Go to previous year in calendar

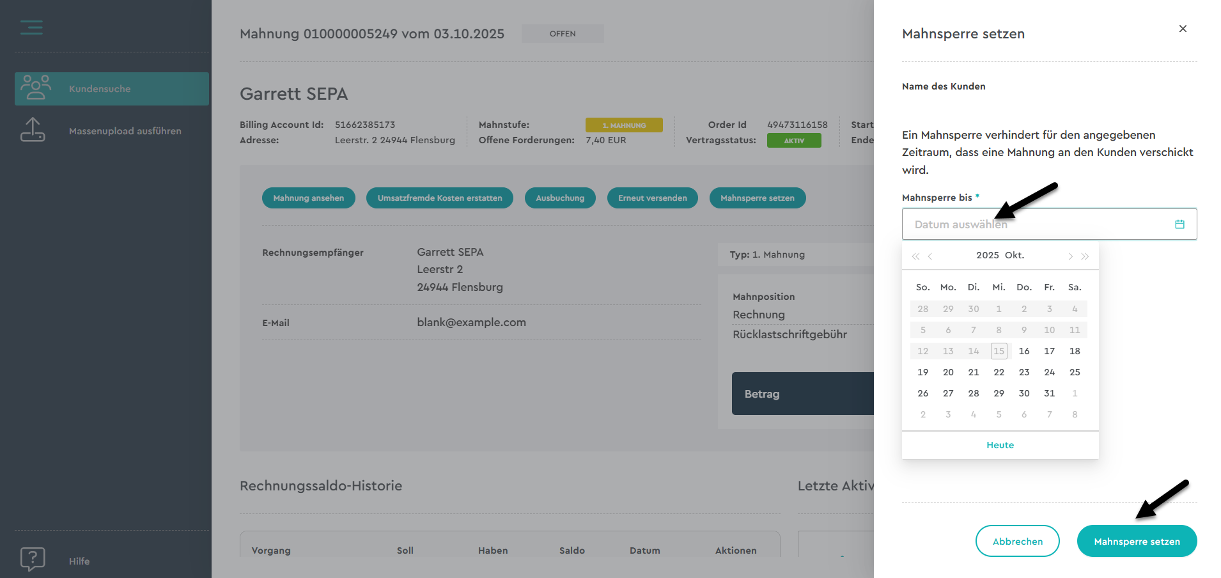[915, 256]
